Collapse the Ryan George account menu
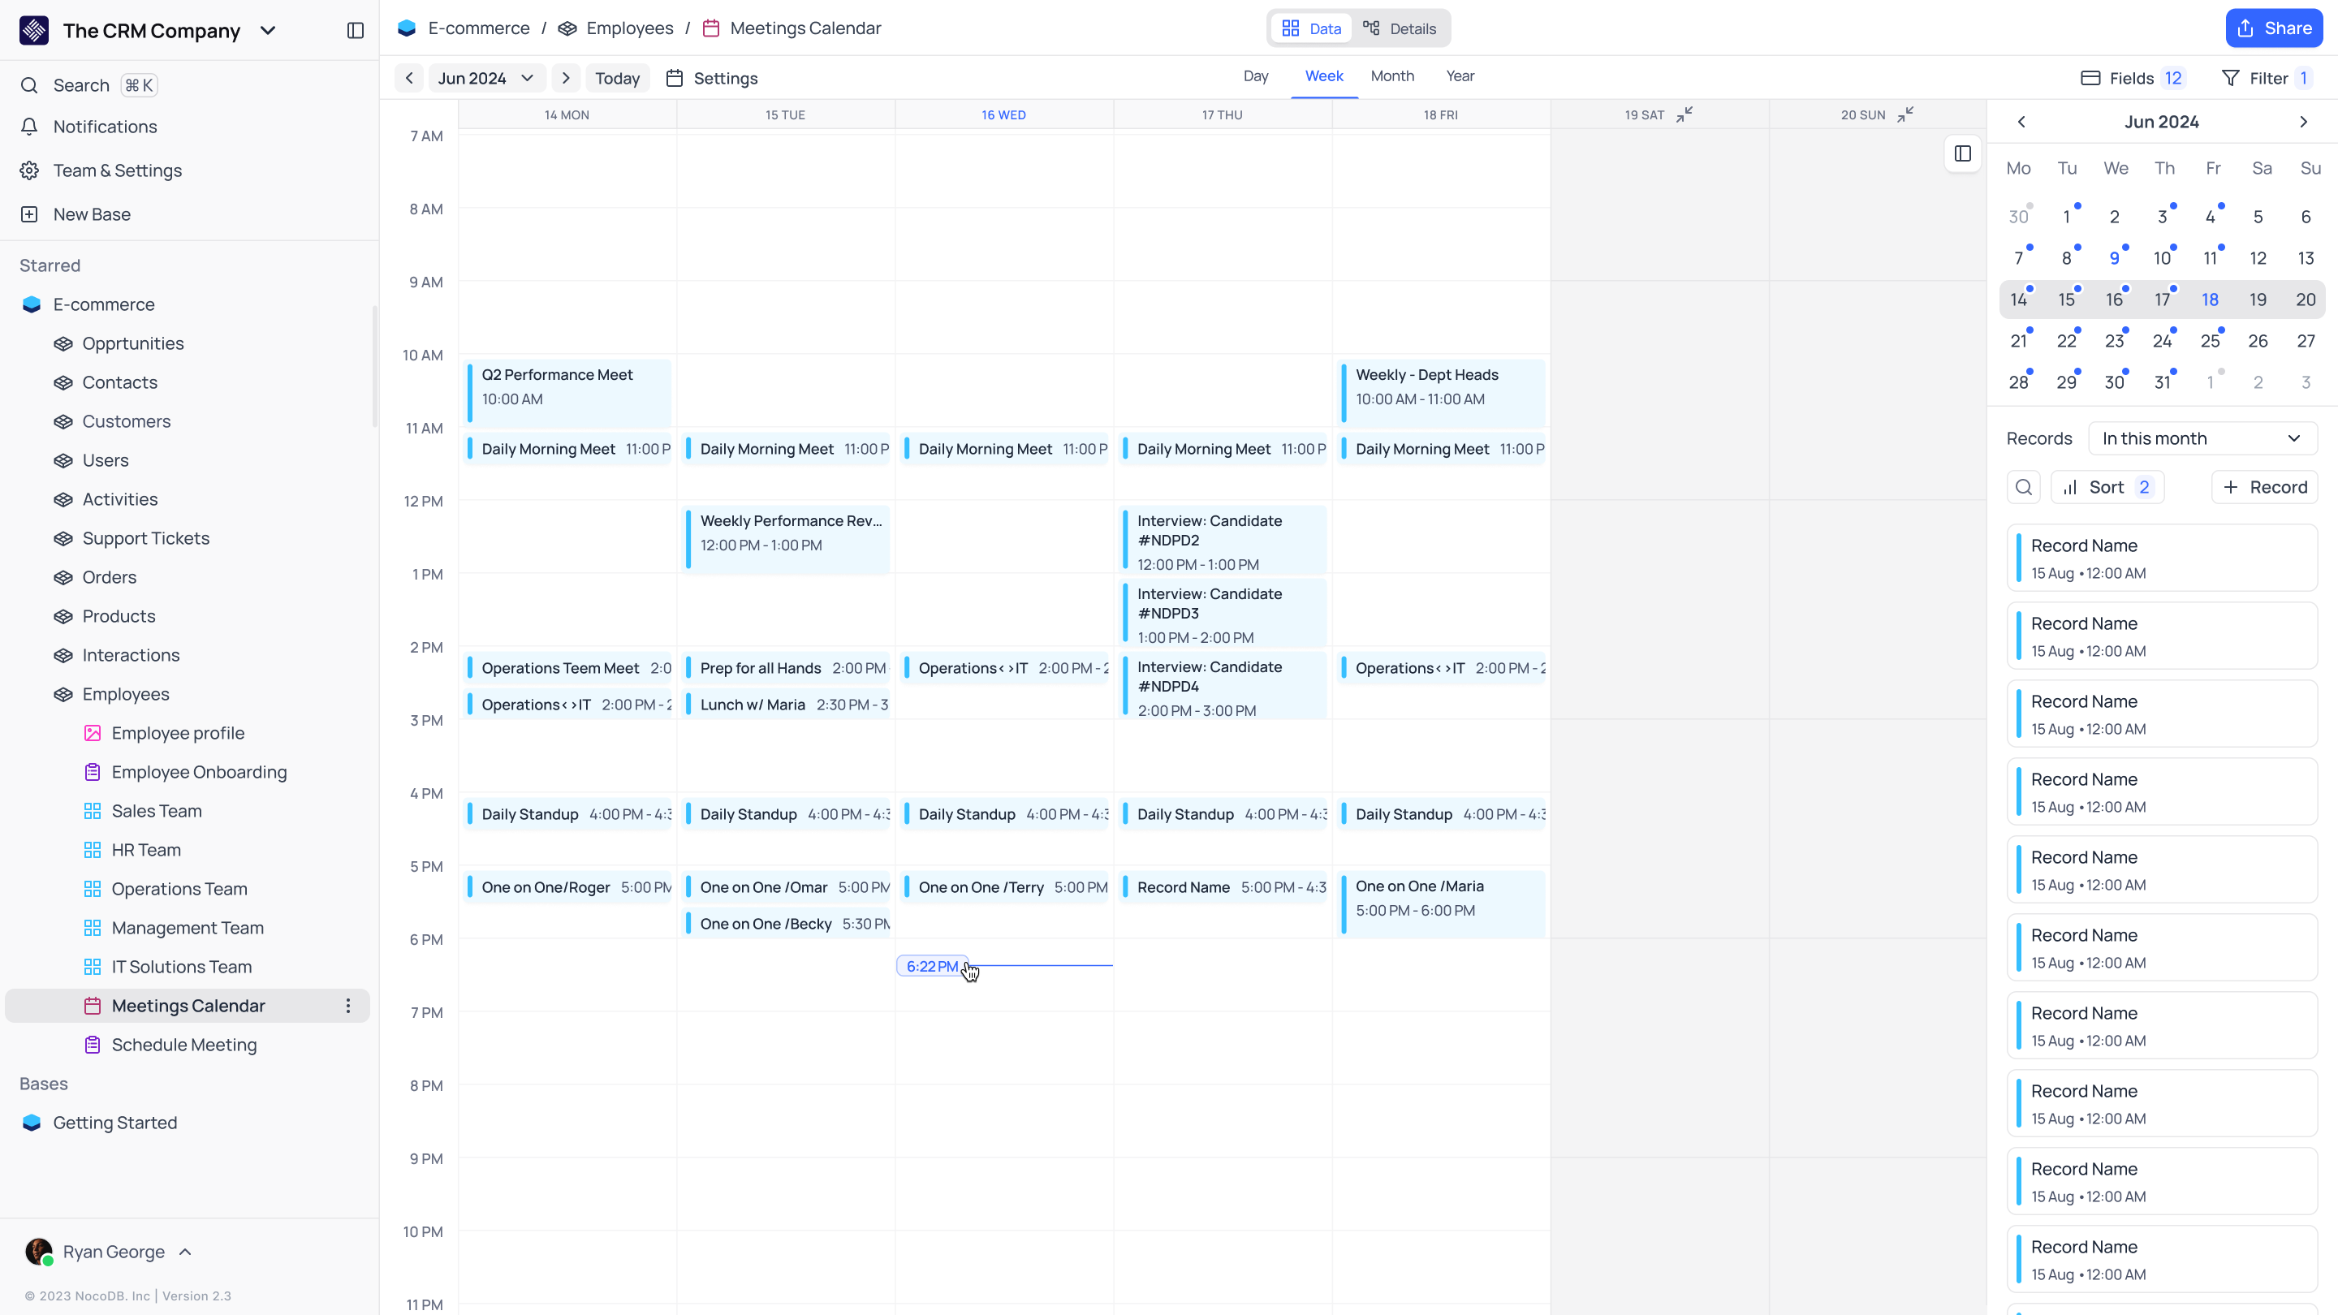This screenshot has height=1315, width=2338. pos(185,1252)
